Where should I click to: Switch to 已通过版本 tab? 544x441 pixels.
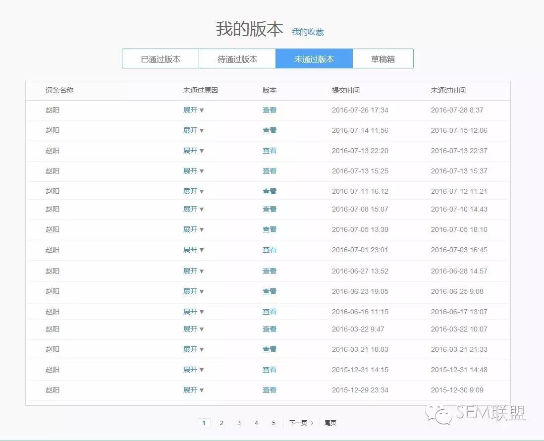(x=161, y=58)
